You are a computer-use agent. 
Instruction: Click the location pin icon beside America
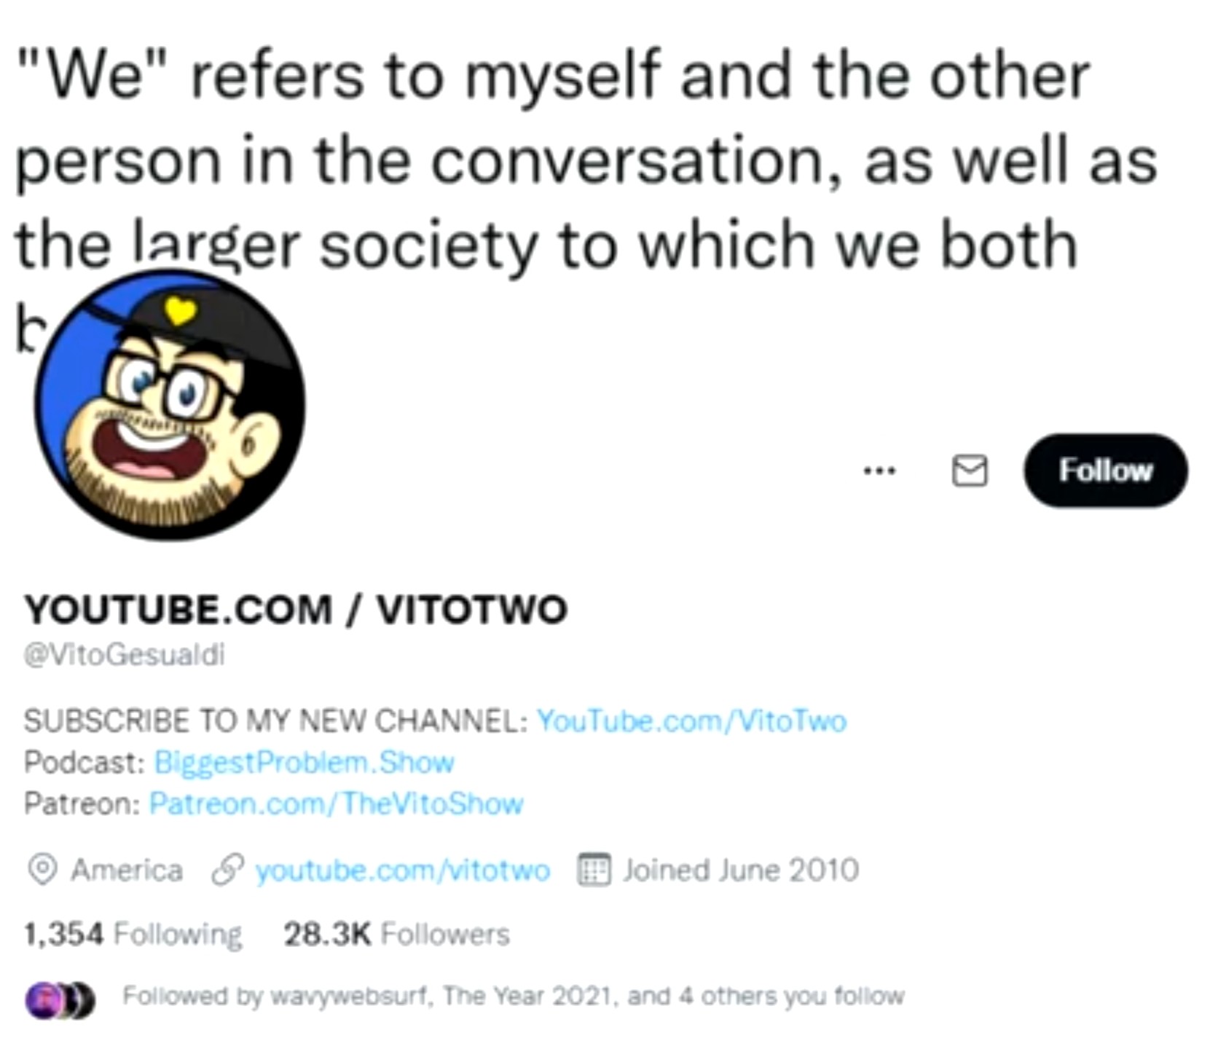pos(42,870)
